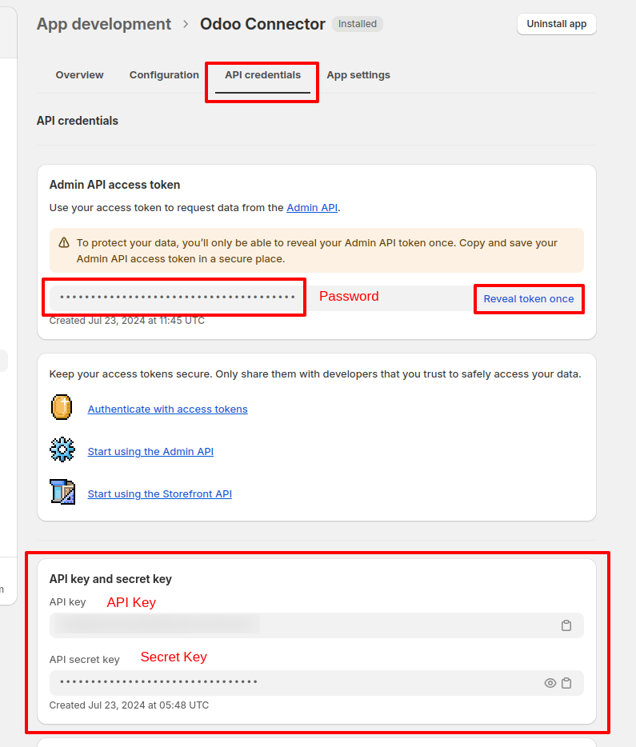Click the Odoo Connector title

click(262, 24)
